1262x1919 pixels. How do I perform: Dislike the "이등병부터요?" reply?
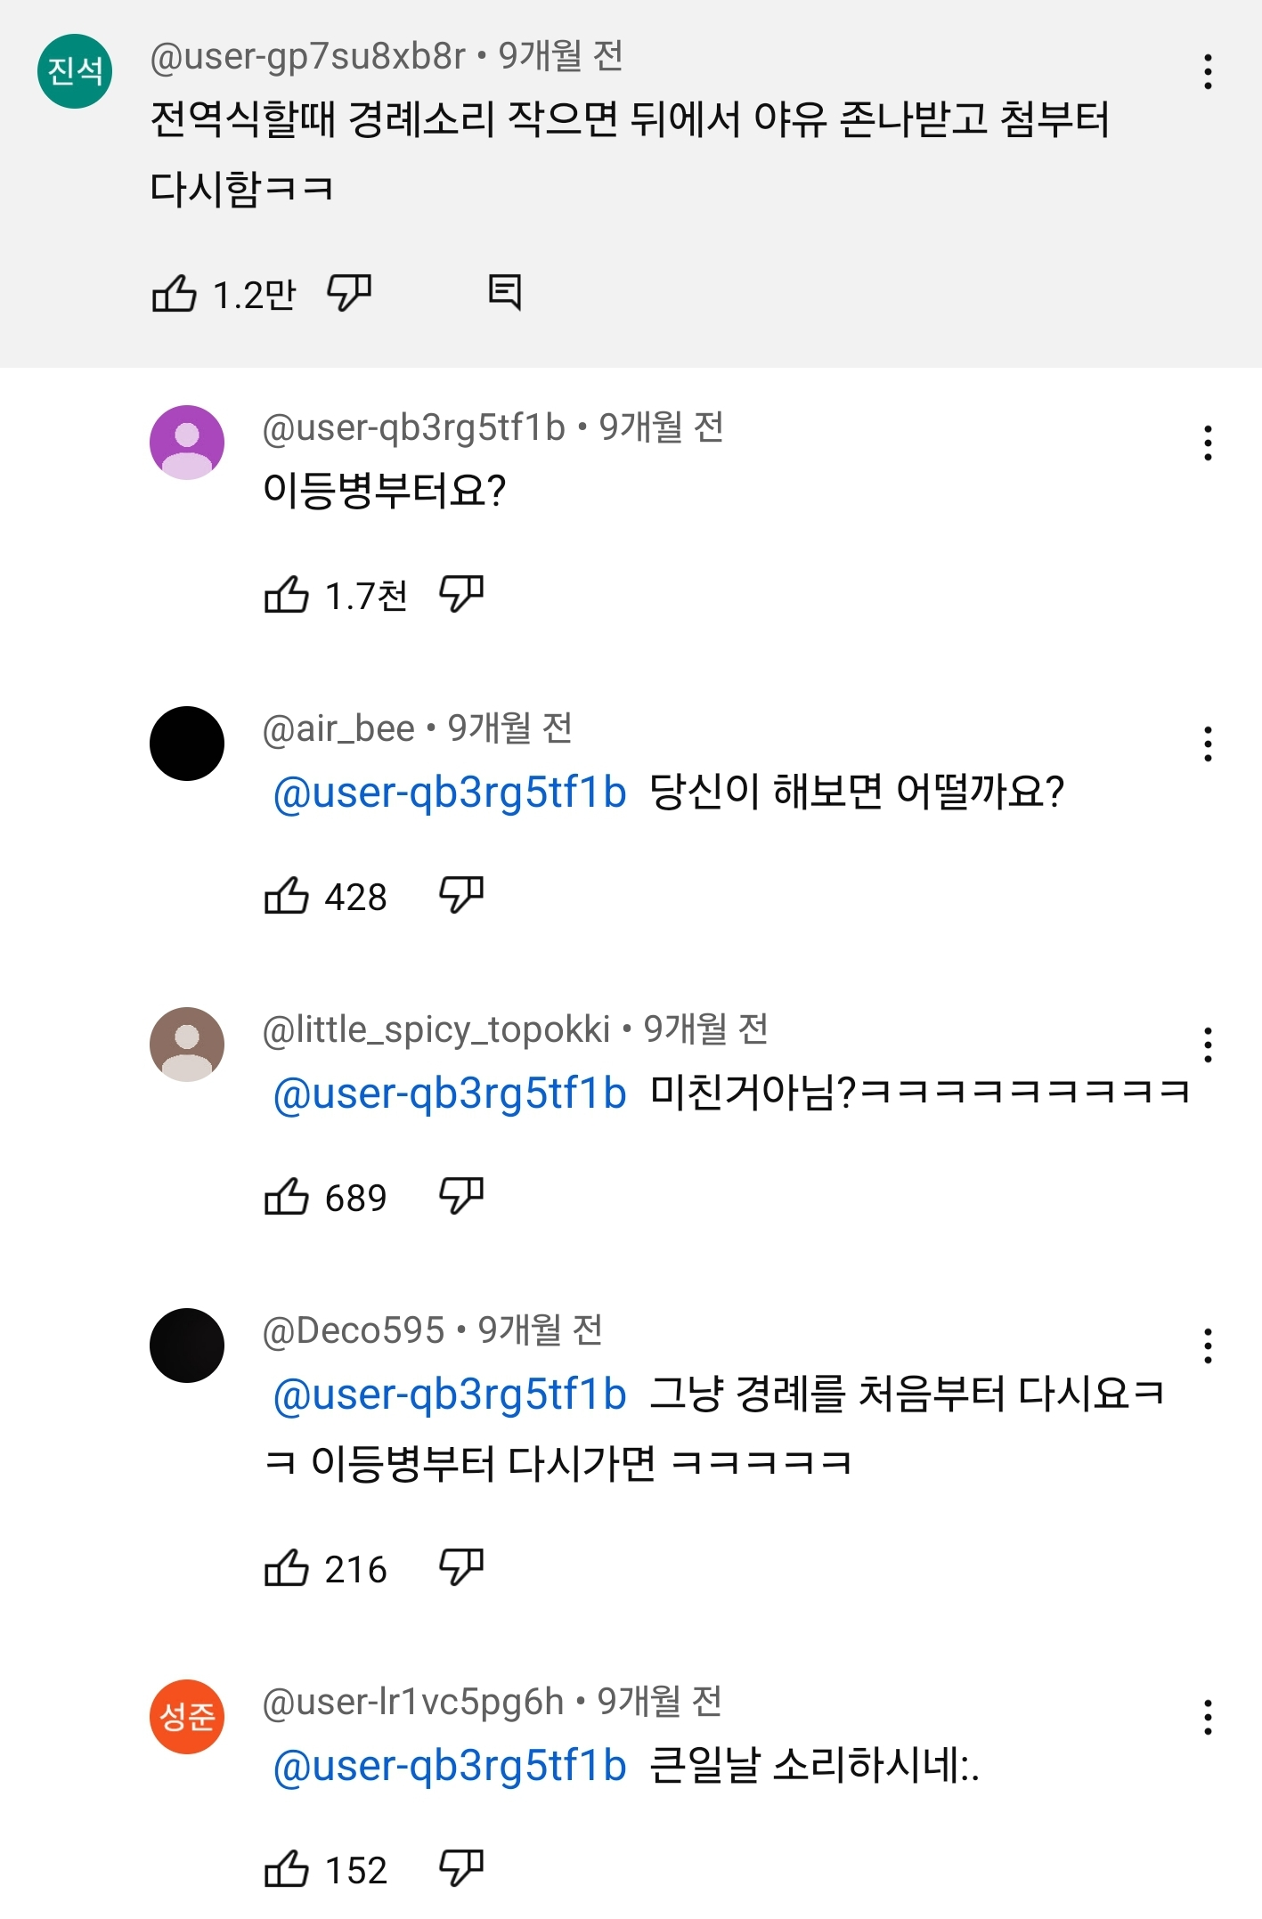tap(461, 594)
